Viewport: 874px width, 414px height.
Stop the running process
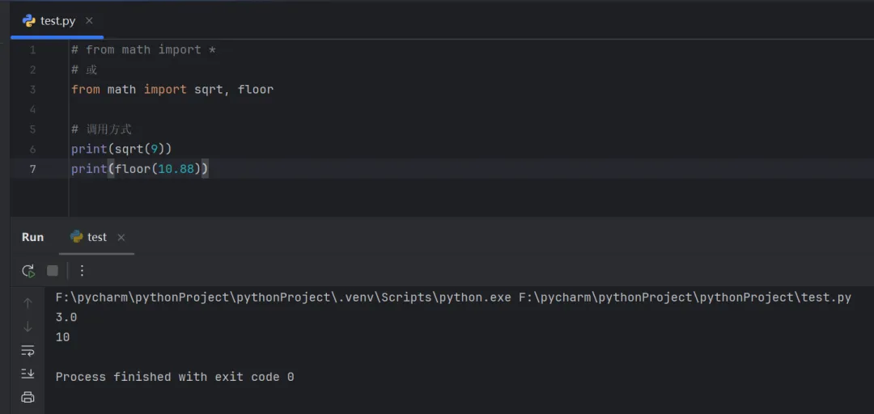pos(53,271)
